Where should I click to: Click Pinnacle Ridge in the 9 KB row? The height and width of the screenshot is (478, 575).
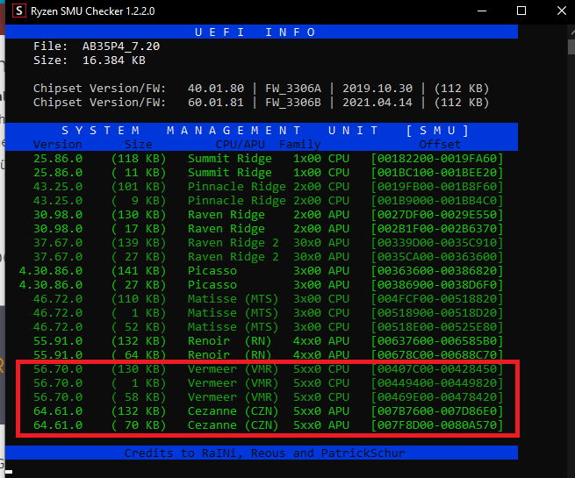pos(237,201)
